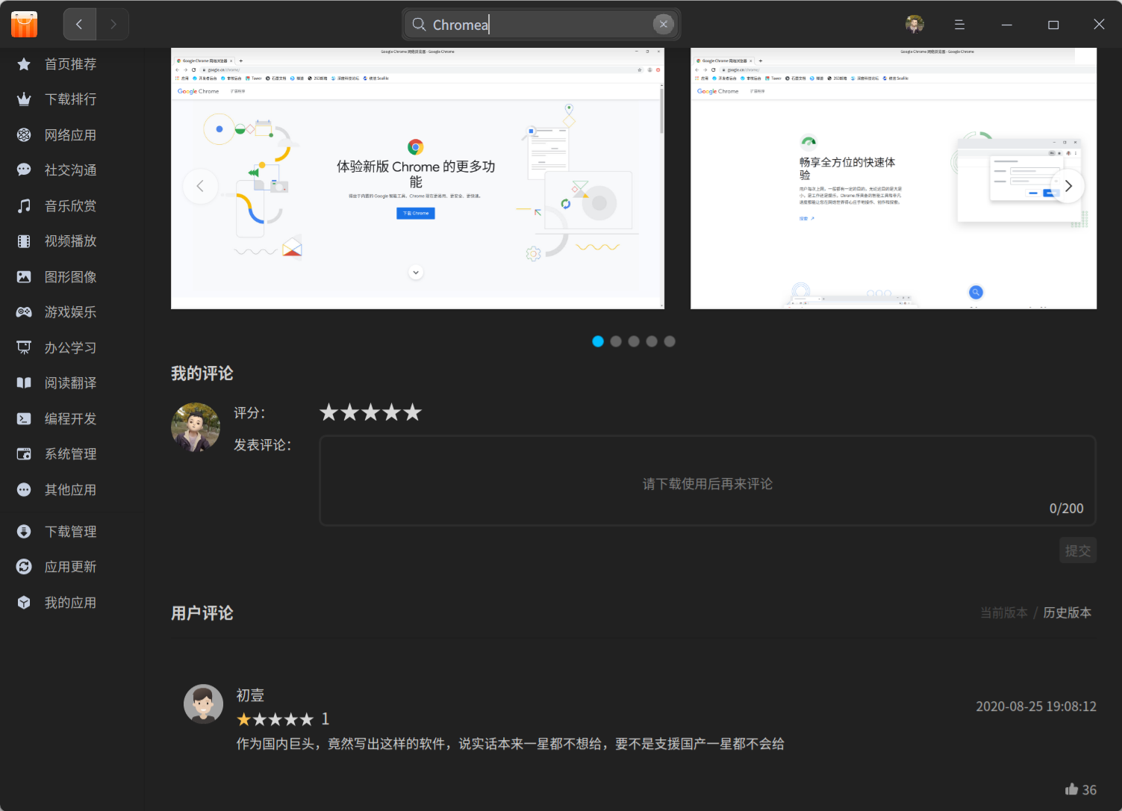The image size is (1122, 811).
Task: Click the 发表评论 comment text box
Action: click(x=708, y=481)
